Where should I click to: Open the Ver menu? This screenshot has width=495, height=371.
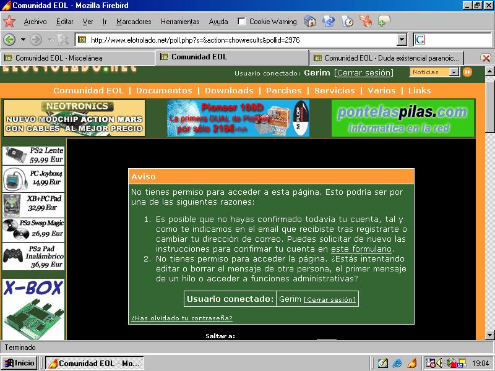tap(87, 22)
